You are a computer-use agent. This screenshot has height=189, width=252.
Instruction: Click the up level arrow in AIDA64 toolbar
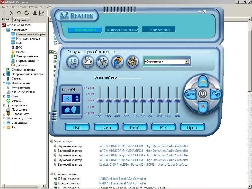pos(19,13)
